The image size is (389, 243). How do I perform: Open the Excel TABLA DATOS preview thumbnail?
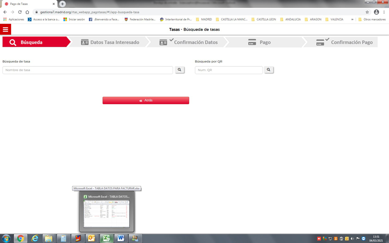(x=106, y=211)
